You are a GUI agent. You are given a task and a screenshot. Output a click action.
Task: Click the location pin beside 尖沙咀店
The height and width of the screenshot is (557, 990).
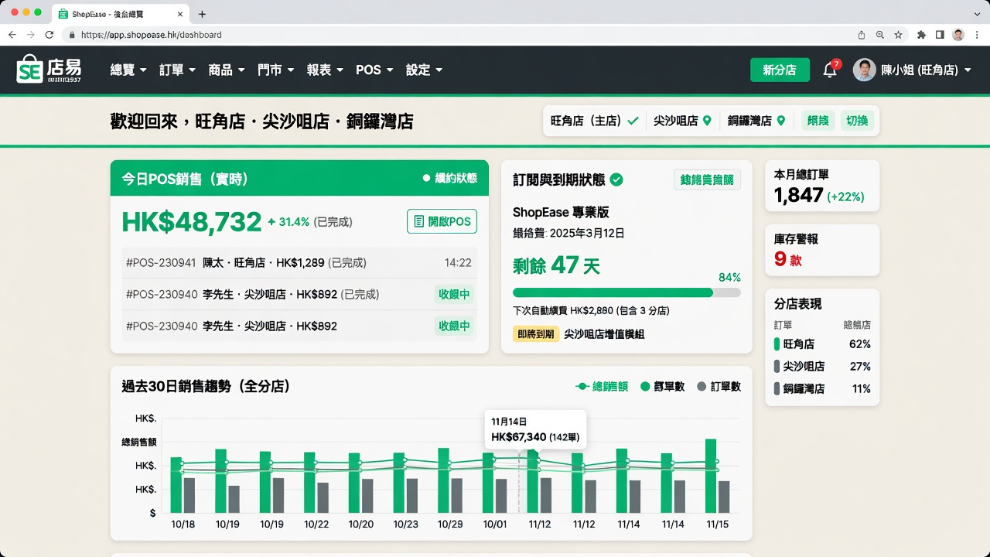(706, 121)
